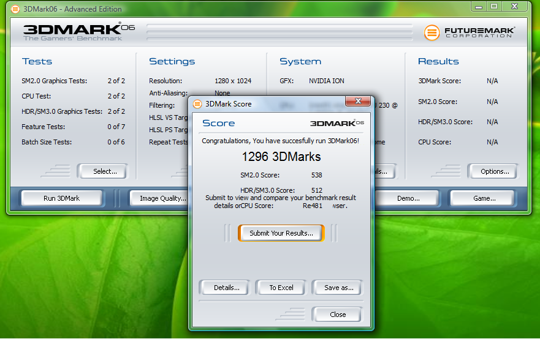Click Batch Size Tests 0 of 6 value
Viewport: 540px width, 339px height.
(116, 142)
